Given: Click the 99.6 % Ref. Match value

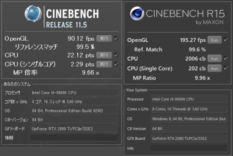Looking at the screenshot, I should [x=197, y=49].
